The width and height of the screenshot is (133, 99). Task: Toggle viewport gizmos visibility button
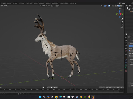(105, 6)
